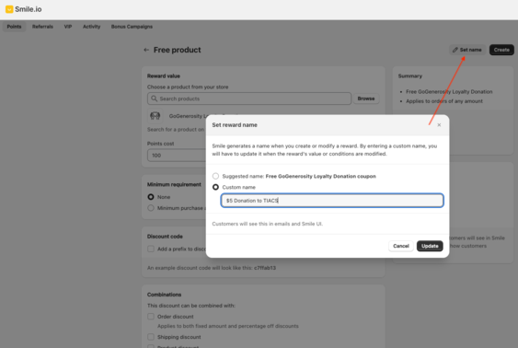This screenshot has width=518, height=348.
Task: Close the Set reward name dialog
Action: pos(439,125)
